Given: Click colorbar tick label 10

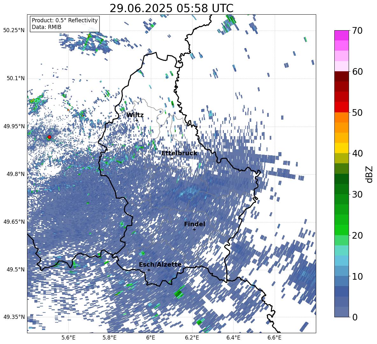Looking at the screenshot, I should pos(357,276).
